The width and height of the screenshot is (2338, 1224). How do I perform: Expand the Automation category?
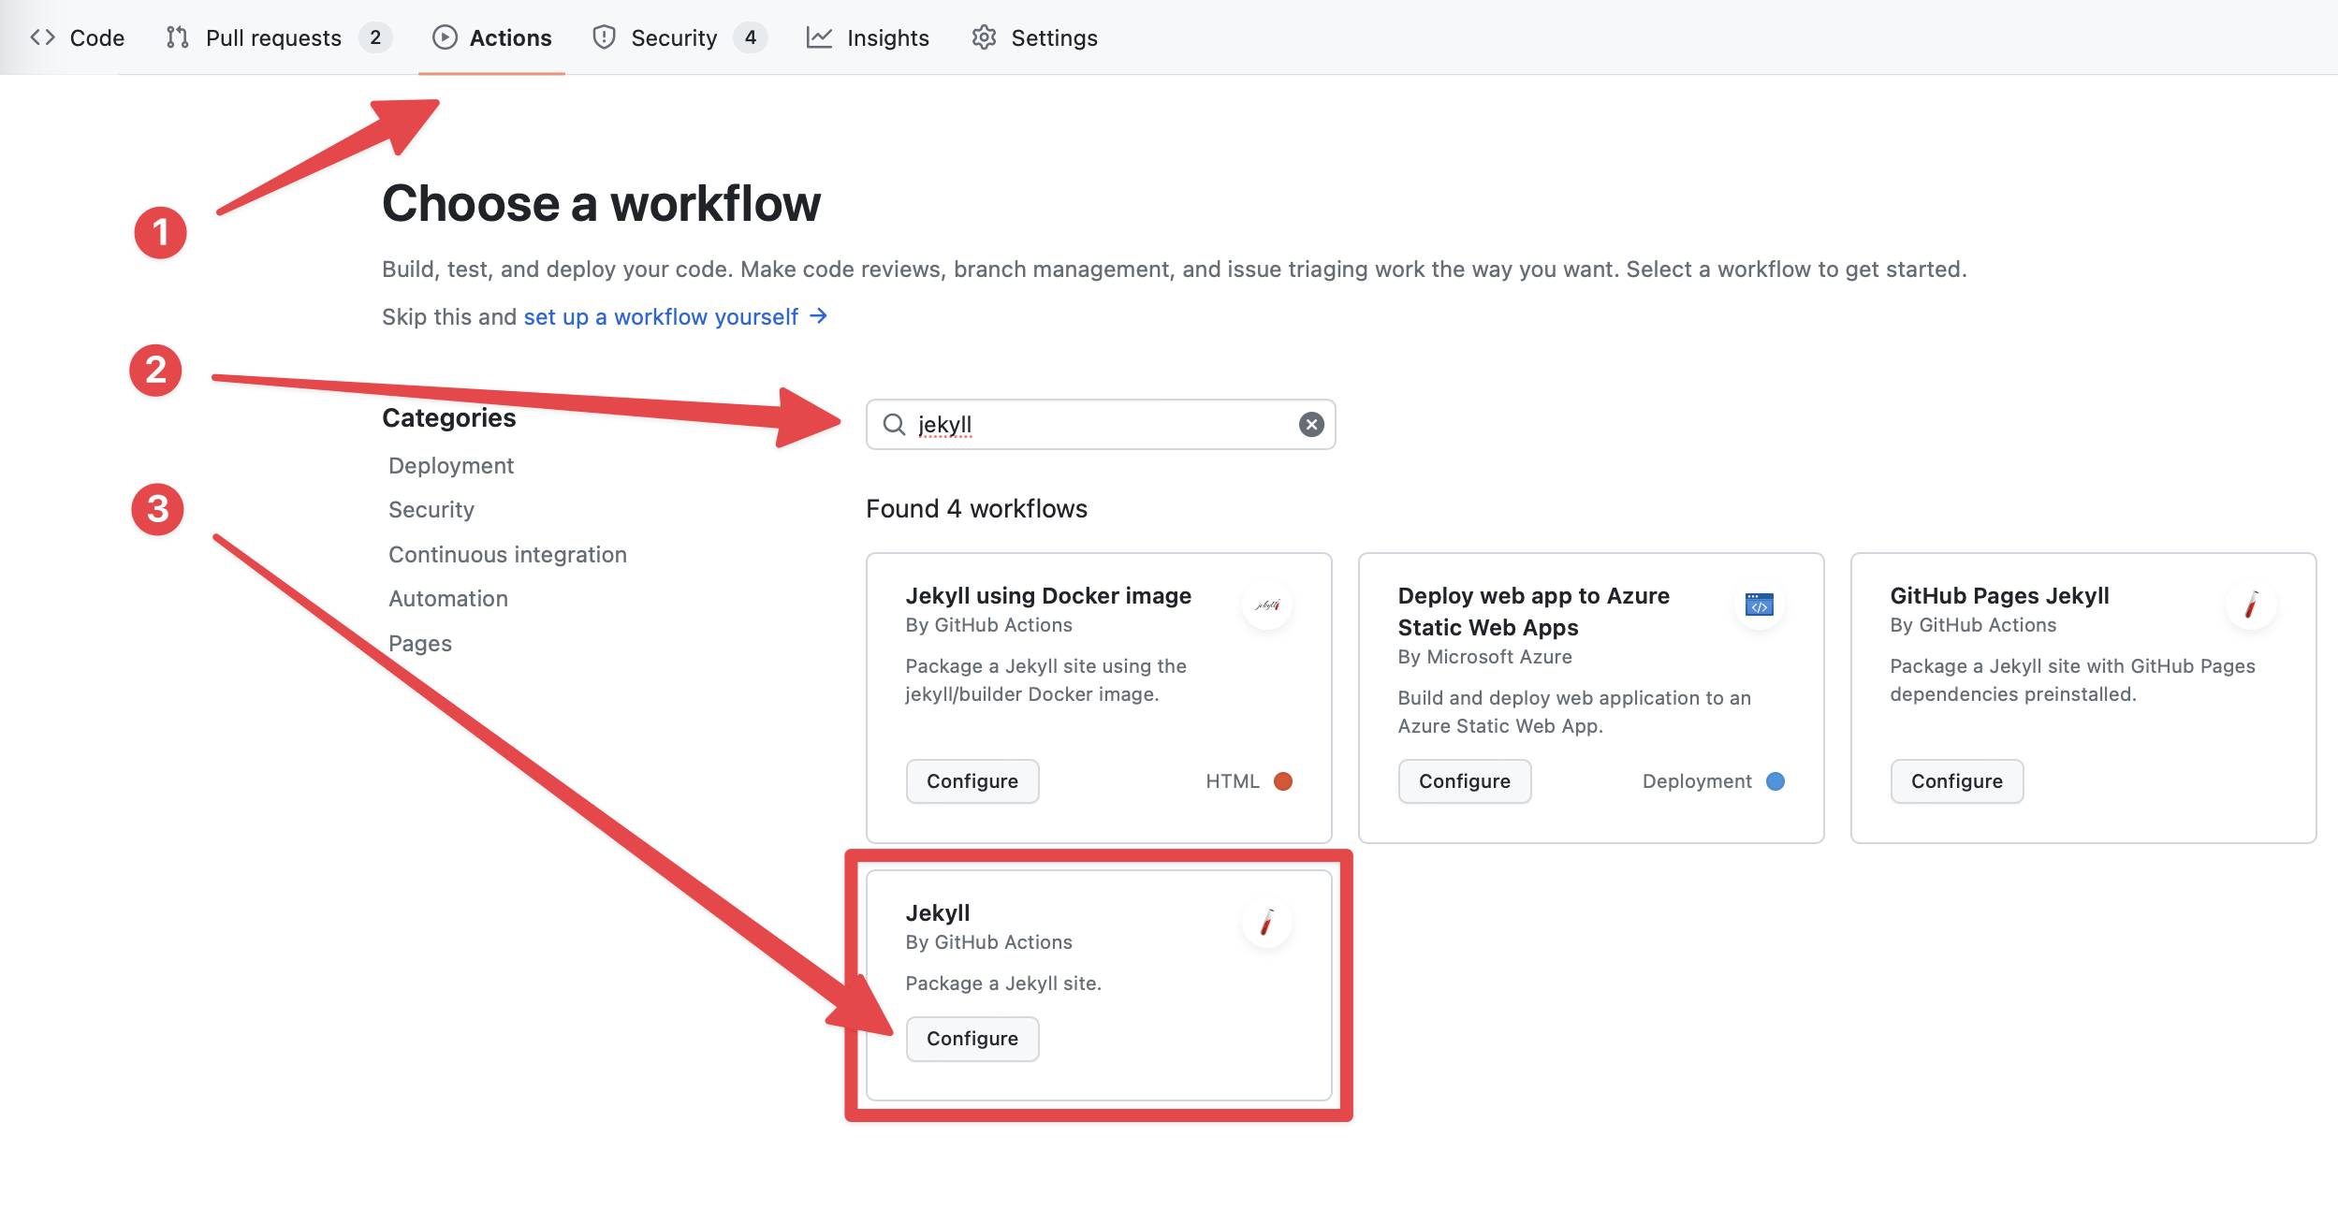click(446, 596)
